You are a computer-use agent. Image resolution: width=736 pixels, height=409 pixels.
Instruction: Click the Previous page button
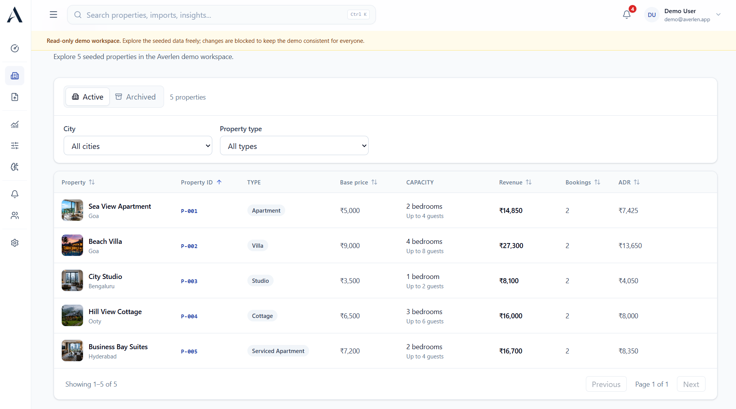pyautogui.click(x=606, y=384)
